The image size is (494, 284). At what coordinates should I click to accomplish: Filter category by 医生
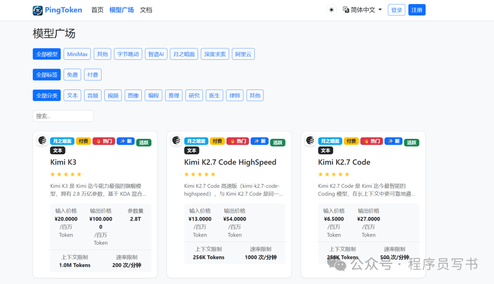coord(215,95)
